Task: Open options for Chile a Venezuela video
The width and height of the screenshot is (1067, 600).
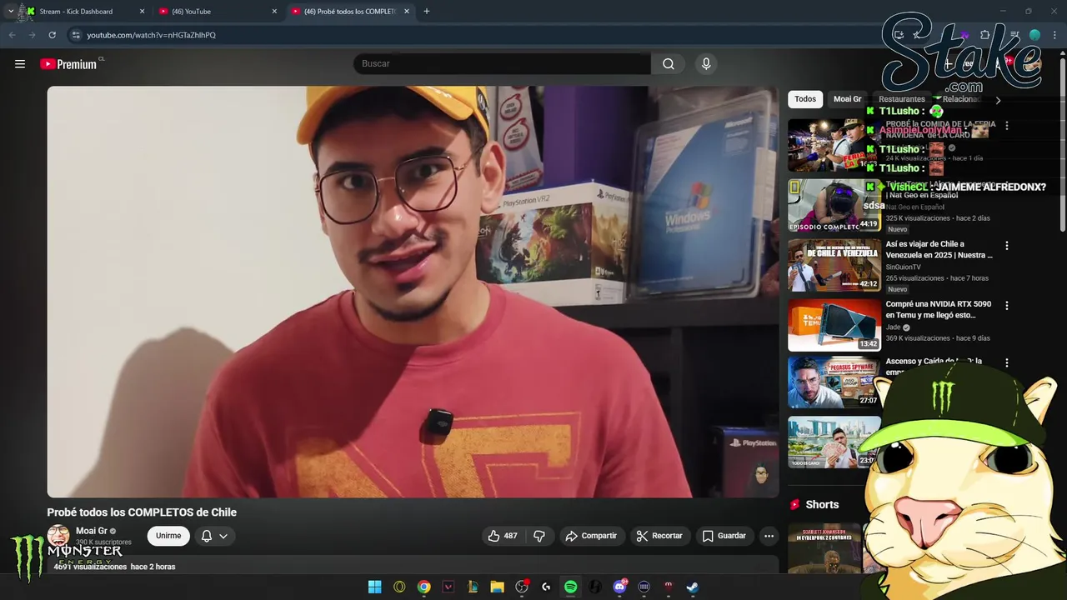Action: click(x=1006, y=246)
